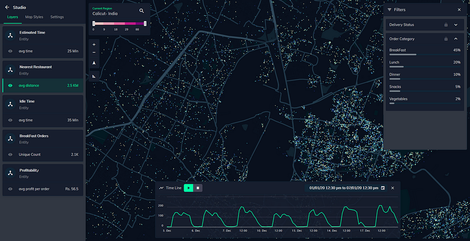The width and height of the screenshot is (470, 241).
Task: Select the Estimated Time layer title
Action: click(x=32, y=33)
